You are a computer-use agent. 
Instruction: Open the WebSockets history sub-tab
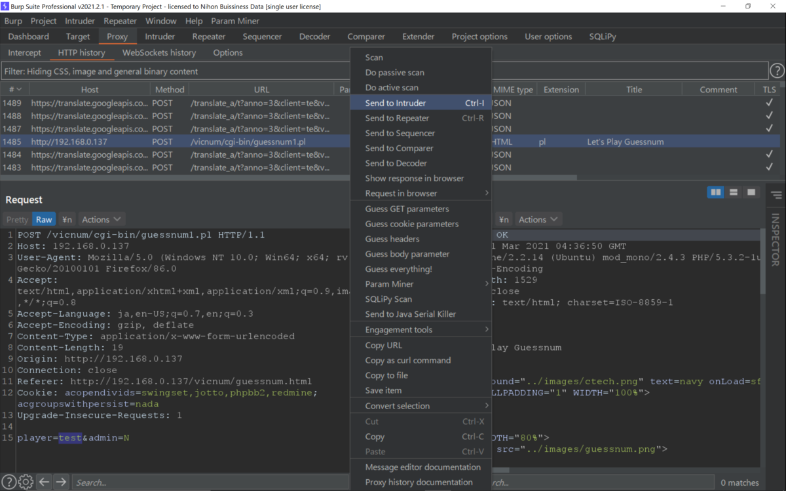(x=159, y=52)
